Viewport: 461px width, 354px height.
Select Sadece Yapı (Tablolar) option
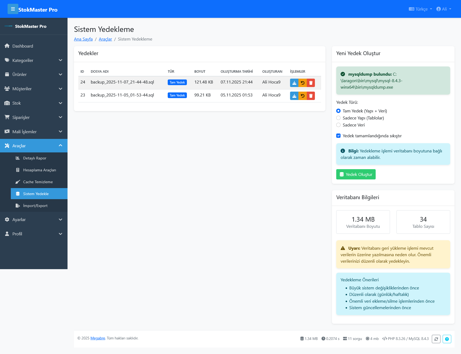[338, 118]
